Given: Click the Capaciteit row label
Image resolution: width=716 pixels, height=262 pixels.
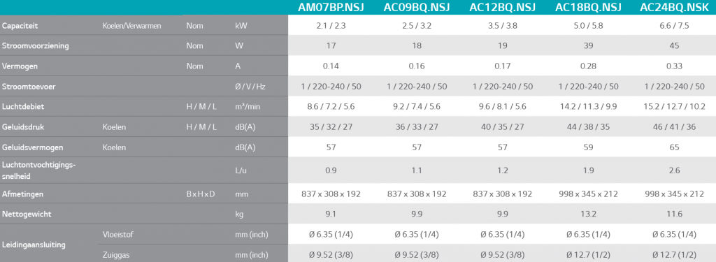Looking at the screenshot, I should 20,26.
